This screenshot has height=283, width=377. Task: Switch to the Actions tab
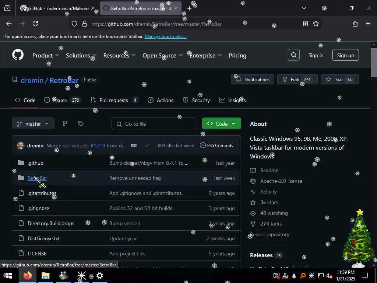(161, 100)
